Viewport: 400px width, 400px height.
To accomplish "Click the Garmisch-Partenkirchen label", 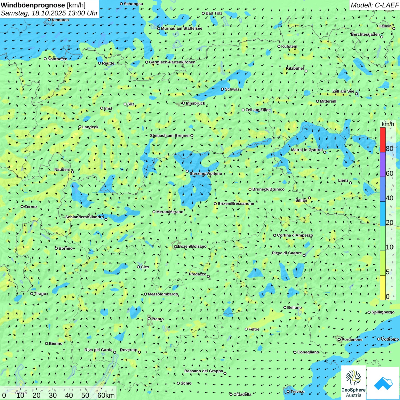I will 172,62.
